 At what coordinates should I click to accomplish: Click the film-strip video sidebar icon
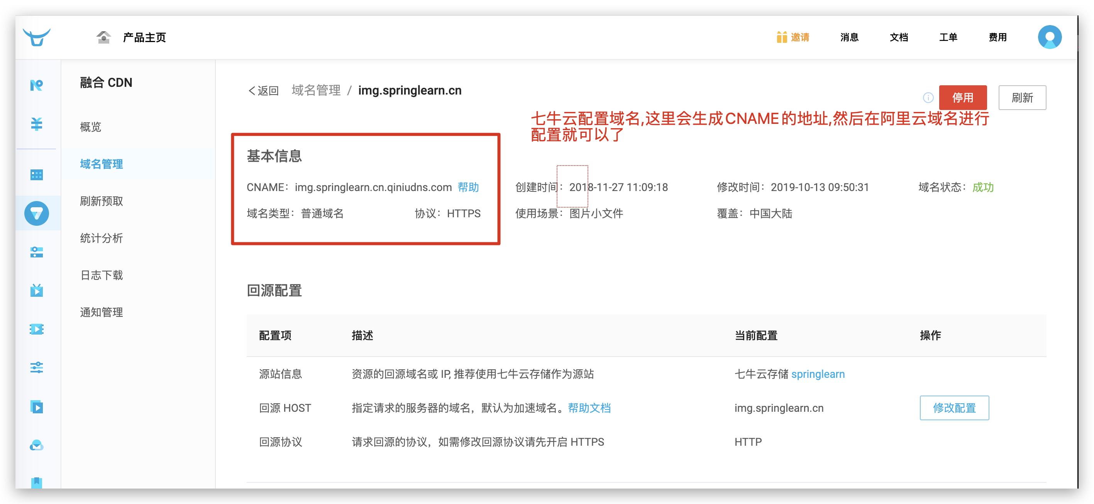coord(37,329)
